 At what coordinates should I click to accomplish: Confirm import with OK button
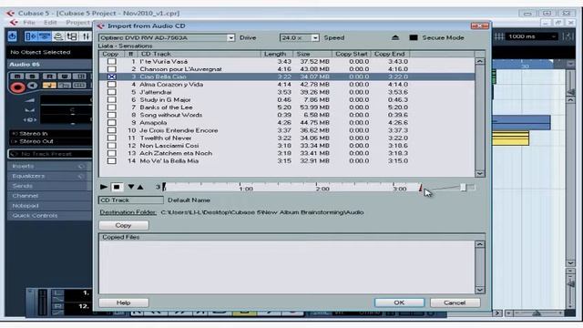click(x=399, y=302)
